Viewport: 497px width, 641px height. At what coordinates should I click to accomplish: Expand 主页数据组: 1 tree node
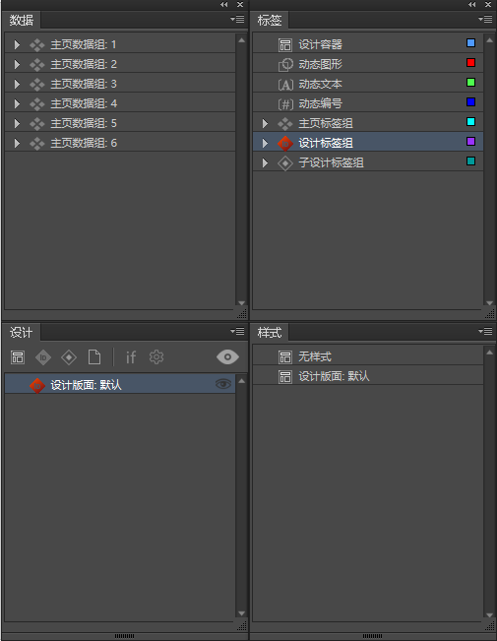coord(17,44)
